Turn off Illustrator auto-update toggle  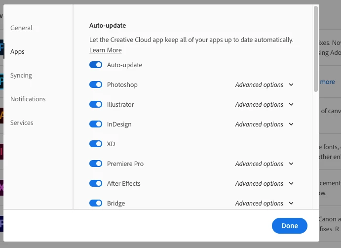(96, 104)
